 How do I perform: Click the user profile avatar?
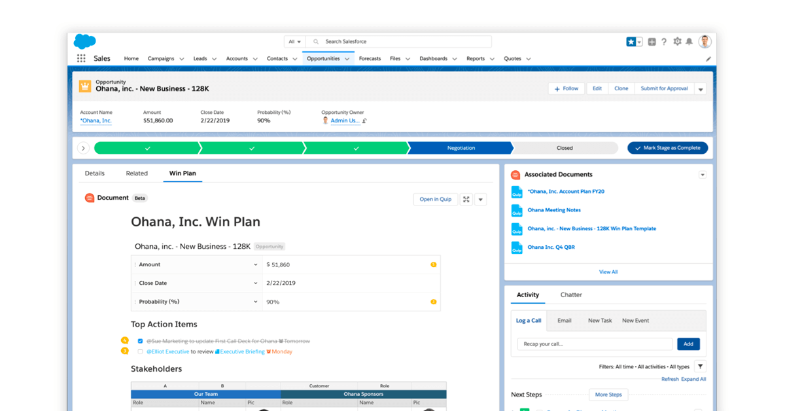[x=705, y=41]
